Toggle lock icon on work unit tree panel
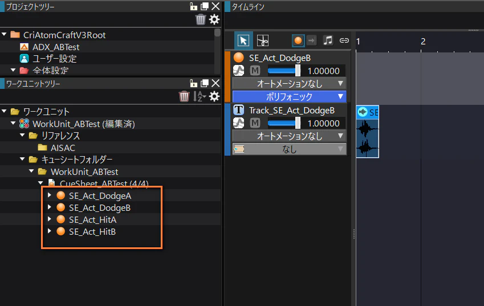This screenshot has height=306, width=484. click(193, 83)
